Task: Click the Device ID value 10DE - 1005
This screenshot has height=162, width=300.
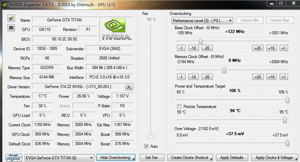Action: [47, 49]
